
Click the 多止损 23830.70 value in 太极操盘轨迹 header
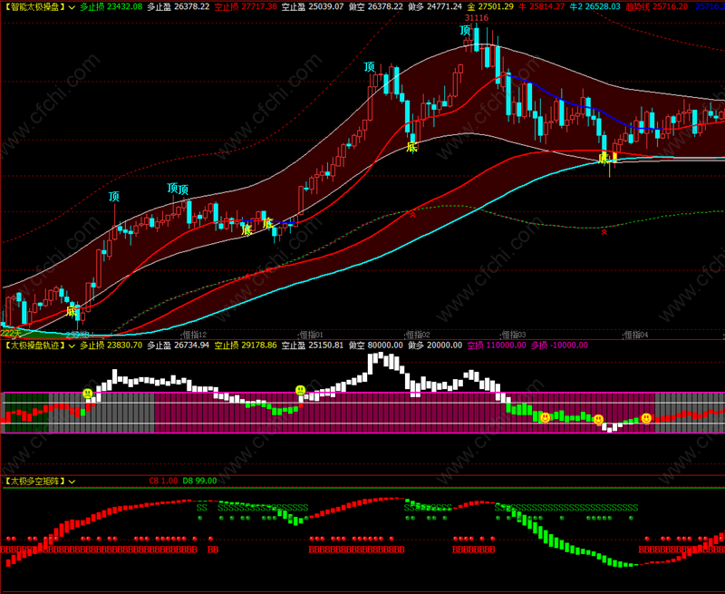(x=111, y=346)
